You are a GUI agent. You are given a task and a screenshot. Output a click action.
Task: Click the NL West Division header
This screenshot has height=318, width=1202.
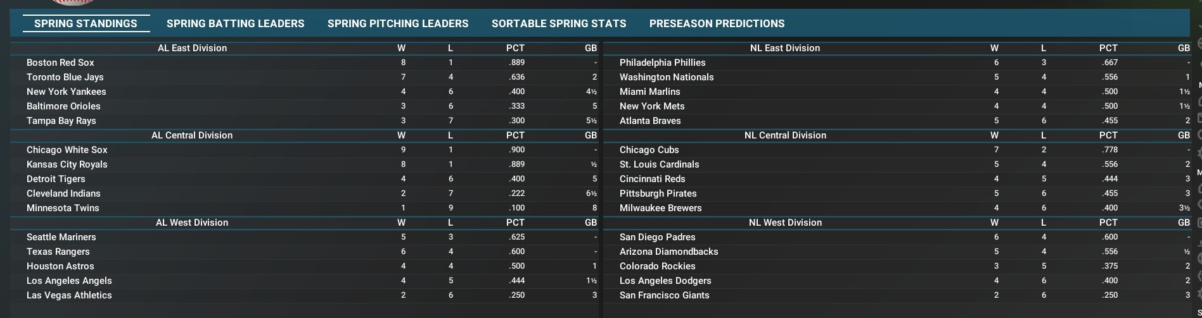point(785,223)
